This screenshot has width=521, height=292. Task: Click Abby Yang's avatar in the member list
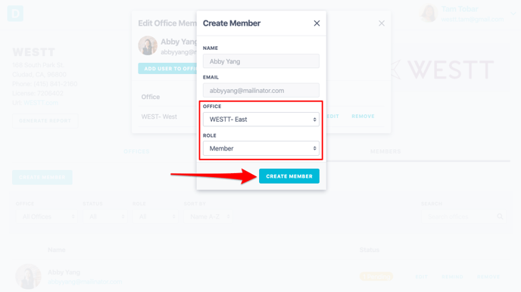point(28,276)
